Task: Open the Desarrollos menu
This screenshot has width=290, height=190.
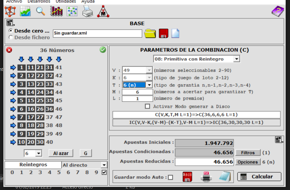Action: coord(39,2)
